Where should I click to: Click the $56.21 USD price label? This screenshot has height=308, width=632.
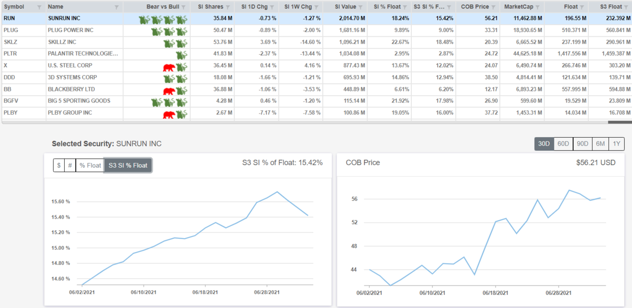(596, 163)
